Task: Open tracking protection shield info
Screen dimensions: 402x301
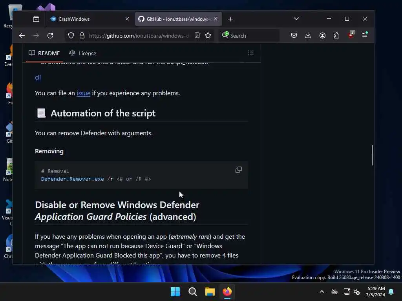Action: tap(71, 35)
